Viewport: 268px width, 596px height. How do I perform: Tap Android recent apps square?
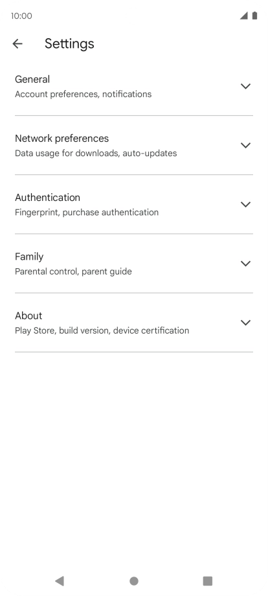point(208,581)
